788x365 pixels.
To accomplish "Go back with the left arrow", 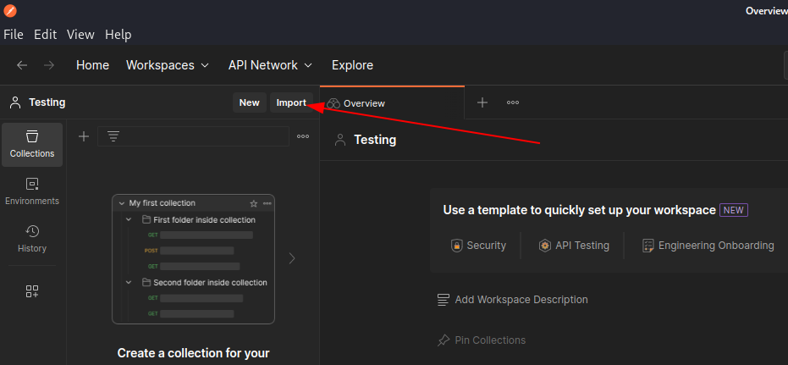I will (22, 65).
